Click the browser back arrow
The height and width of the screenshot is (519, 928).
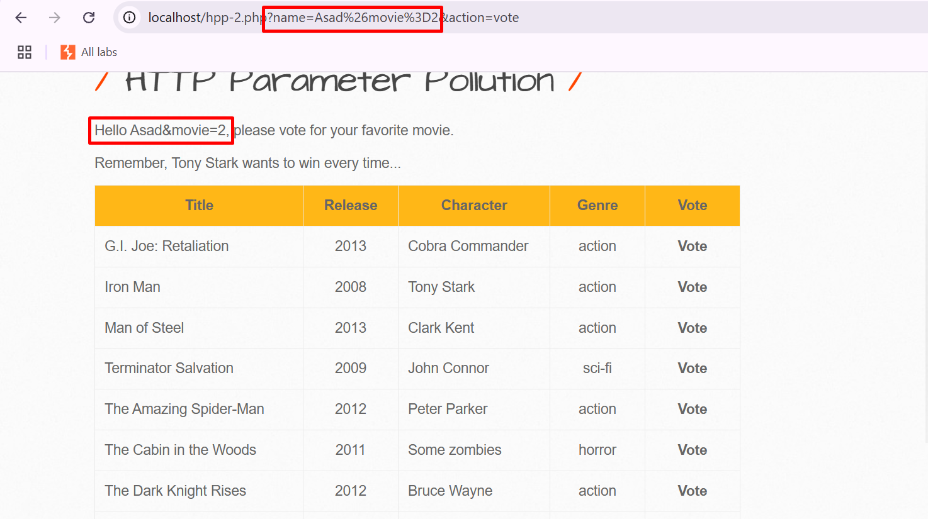(x=21, y=18)
